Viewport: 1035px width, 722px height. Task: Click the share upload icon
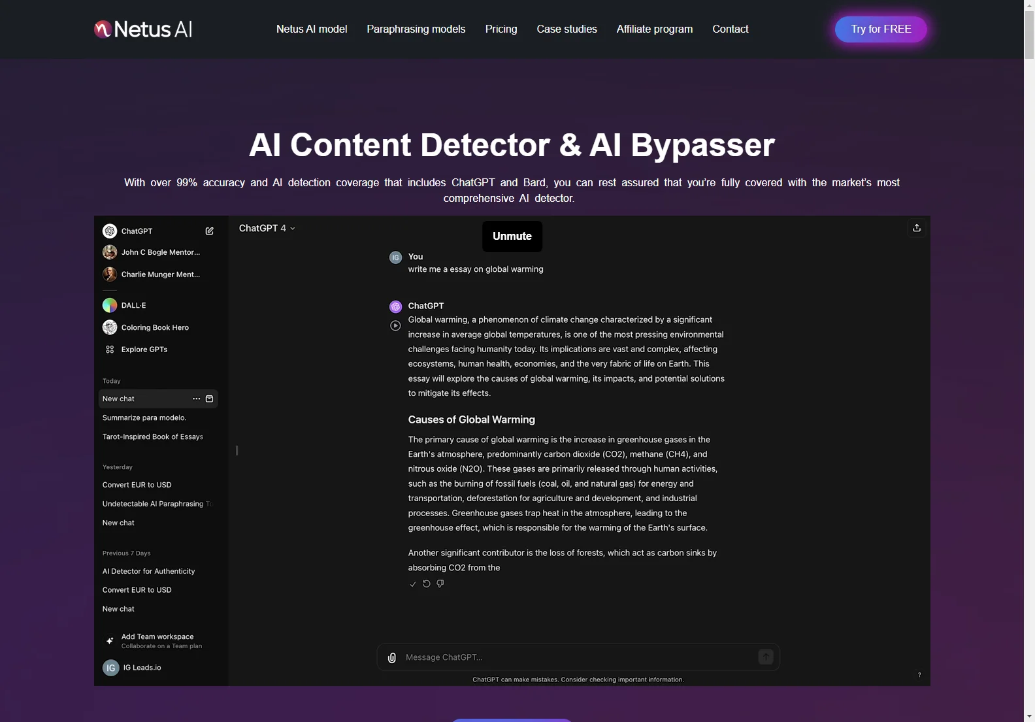pyautogui.click(x=917, y=227)
